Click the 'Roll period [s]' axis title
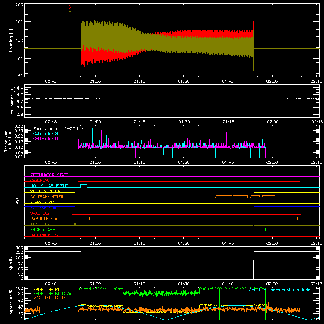 (x=12, y=101)
